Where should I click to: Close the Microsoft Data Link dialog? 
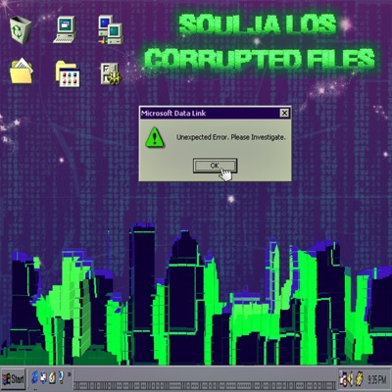tap(284, 113)
